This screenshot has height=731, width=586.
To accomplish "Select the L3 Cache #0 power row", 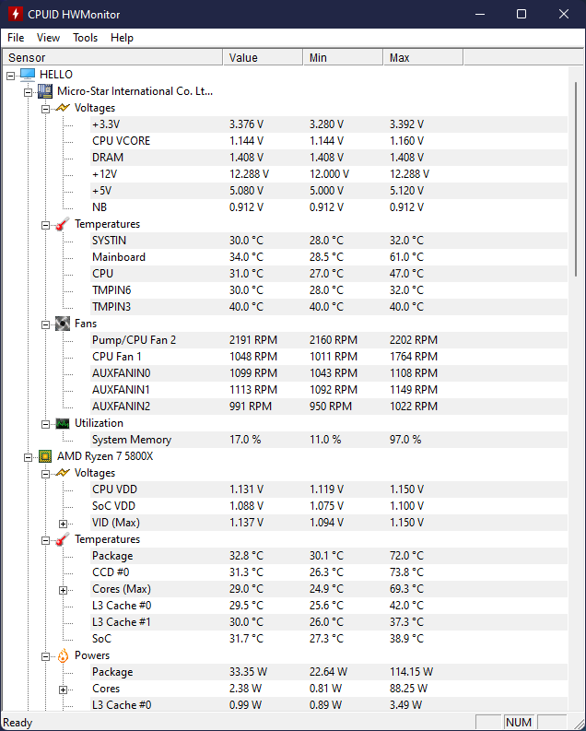I will click(329, 705).
